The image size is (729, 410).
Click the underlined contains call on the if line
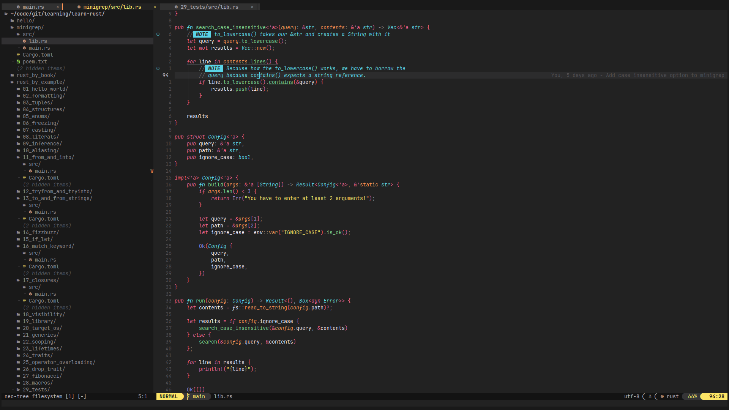tap(281, 82)
